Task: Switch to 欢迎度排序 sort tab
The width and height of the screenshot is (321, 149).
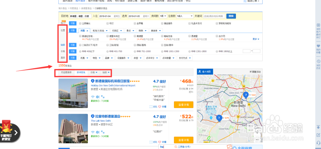Action: click(x=66, y=73)
